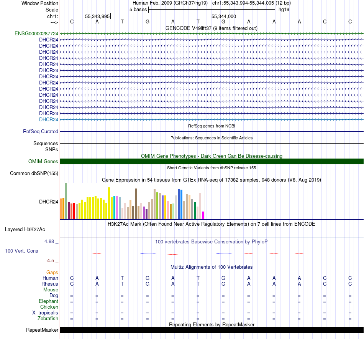This screenshot has width=364, height=339.
Task: Click the DHCR24 label beside GTEx chart
Action: click(x=49, y=202)
